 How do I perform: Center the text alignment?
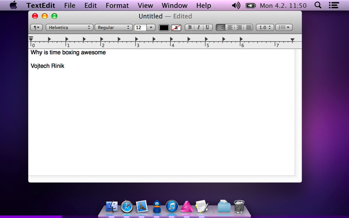[230, 27]
